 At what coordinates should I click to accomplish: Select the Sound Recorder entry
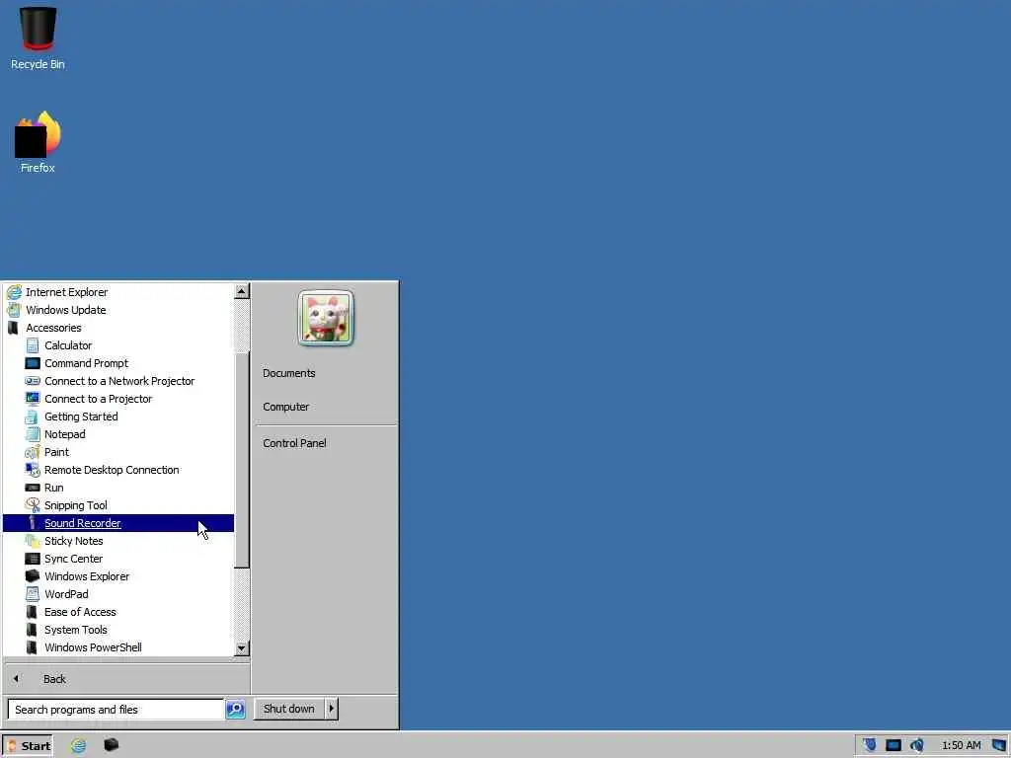coord(118,523)
